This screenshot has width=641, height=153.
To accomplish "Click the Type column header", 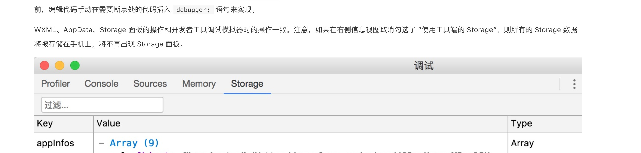I will [x=545, y=124].
